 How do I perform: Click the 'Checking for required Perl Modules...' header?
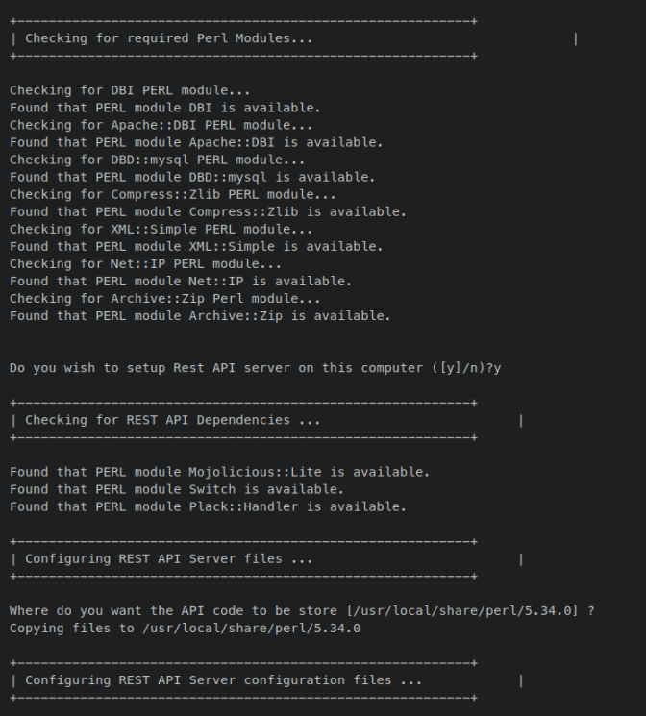[x=168, y=38]
